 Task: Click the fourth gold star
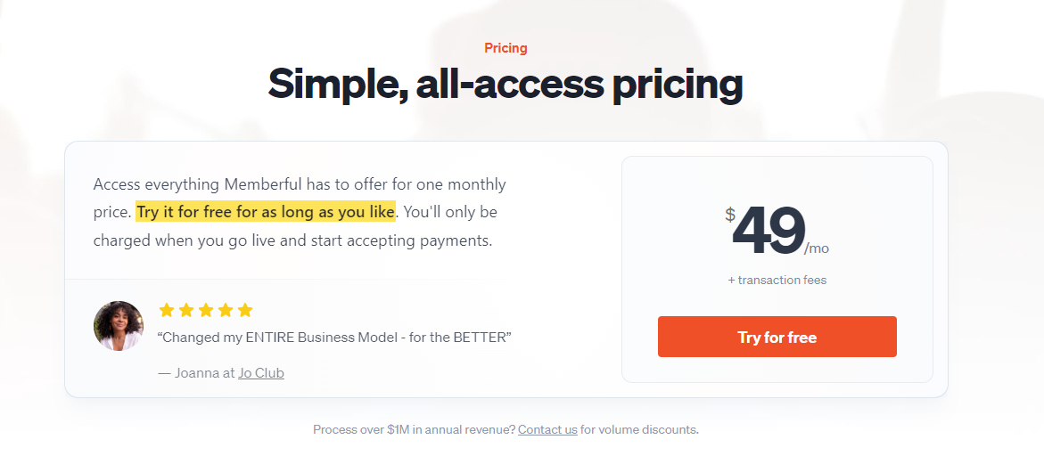coord(226,310)
